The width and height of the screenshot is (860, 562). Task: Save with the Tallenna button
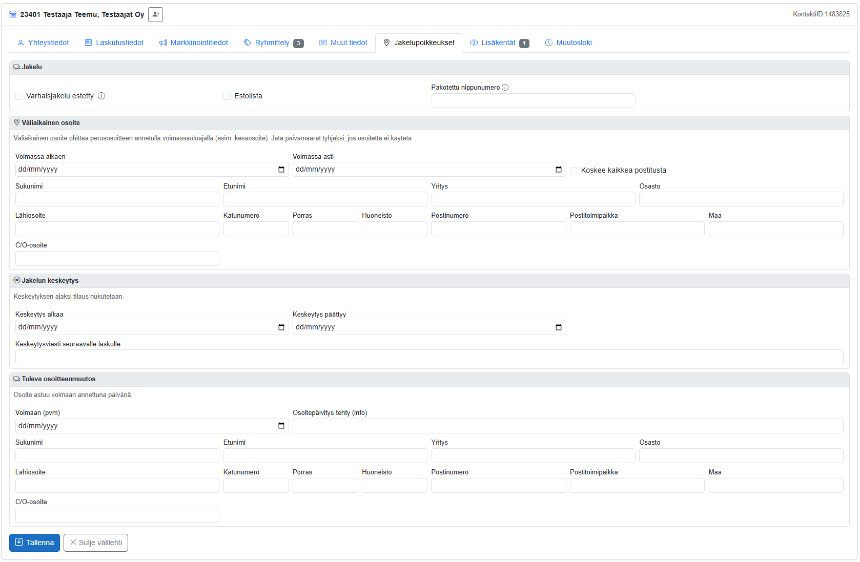(34, 543)
